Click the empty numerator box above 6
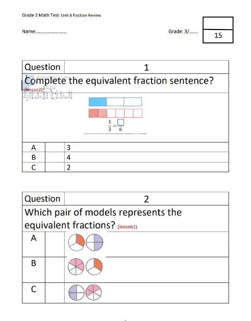 click(x=121, y=122)
